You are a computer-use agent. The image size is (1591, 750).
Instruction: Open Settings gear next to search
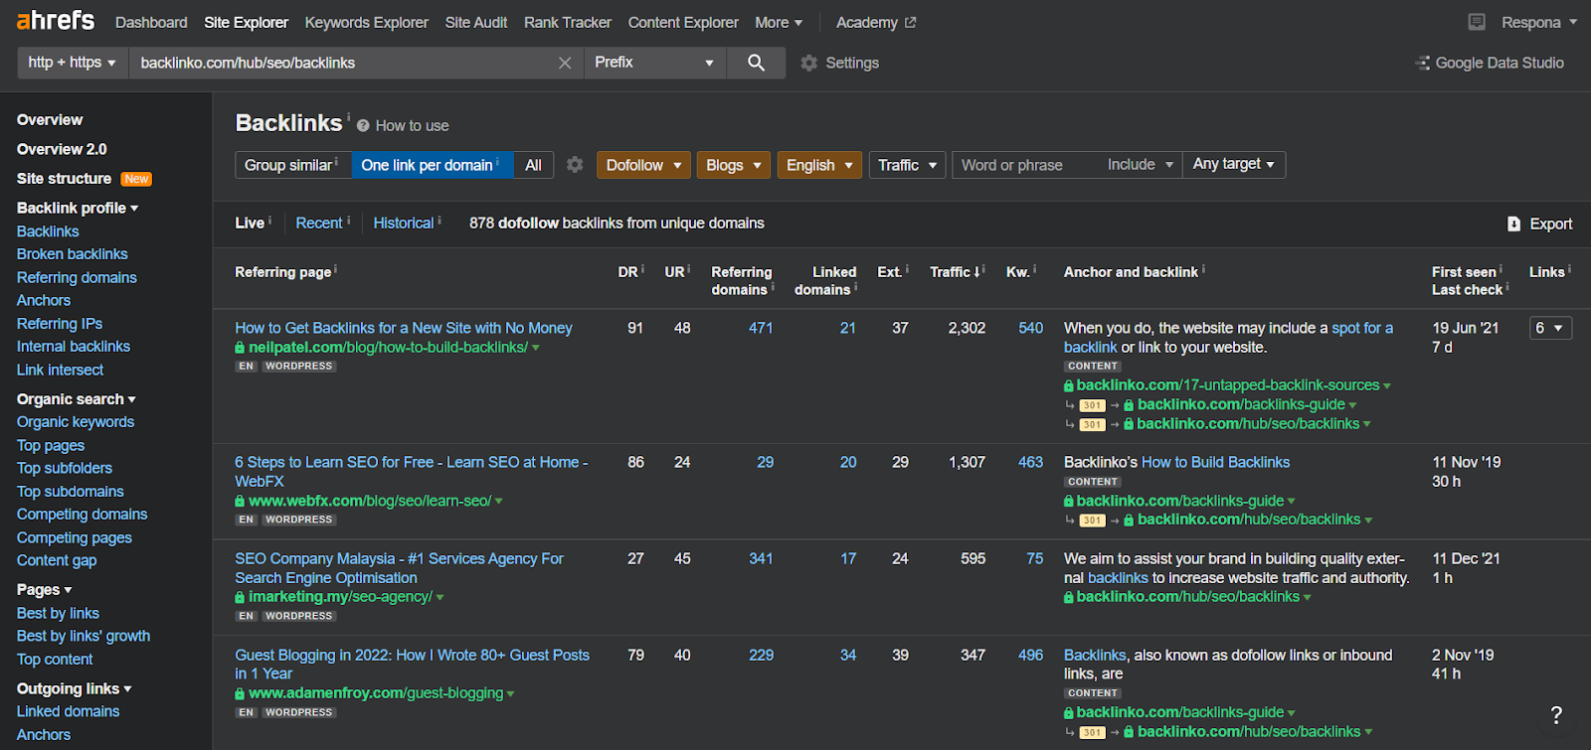click(x=809, y=63)
